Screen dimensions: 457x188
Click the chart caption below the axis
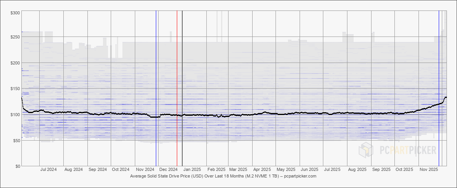[223, 176]
